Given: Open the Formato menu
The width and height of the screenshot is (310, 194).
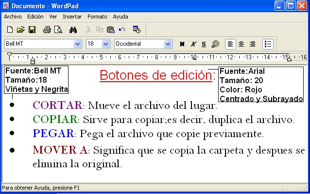Looking at the screenshot, I should pyautogui.click(x=97, y=17).
